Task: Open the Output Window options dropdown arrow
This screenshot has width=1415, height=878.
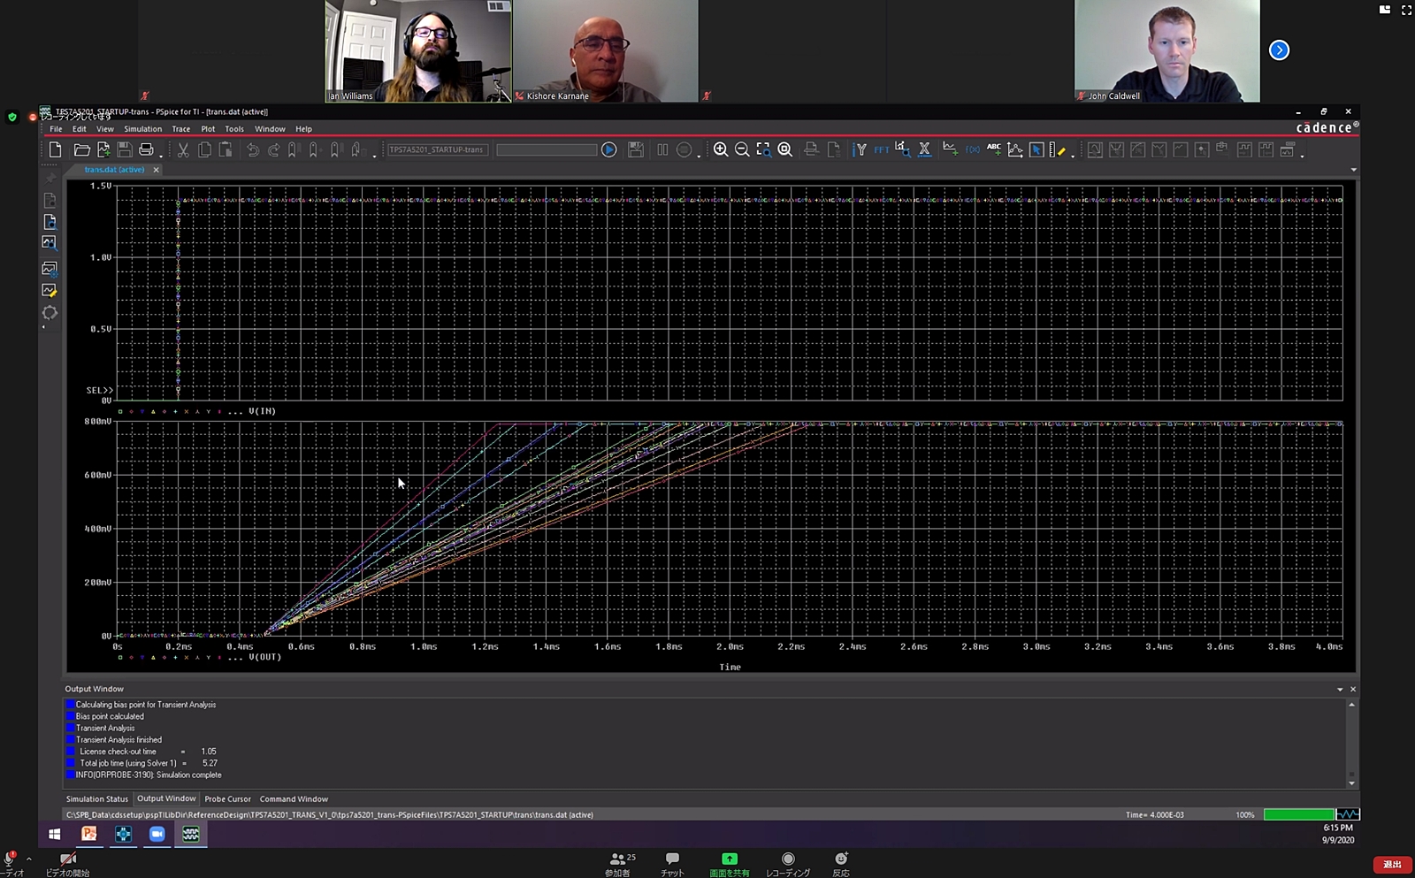Action: (1340, 689)
